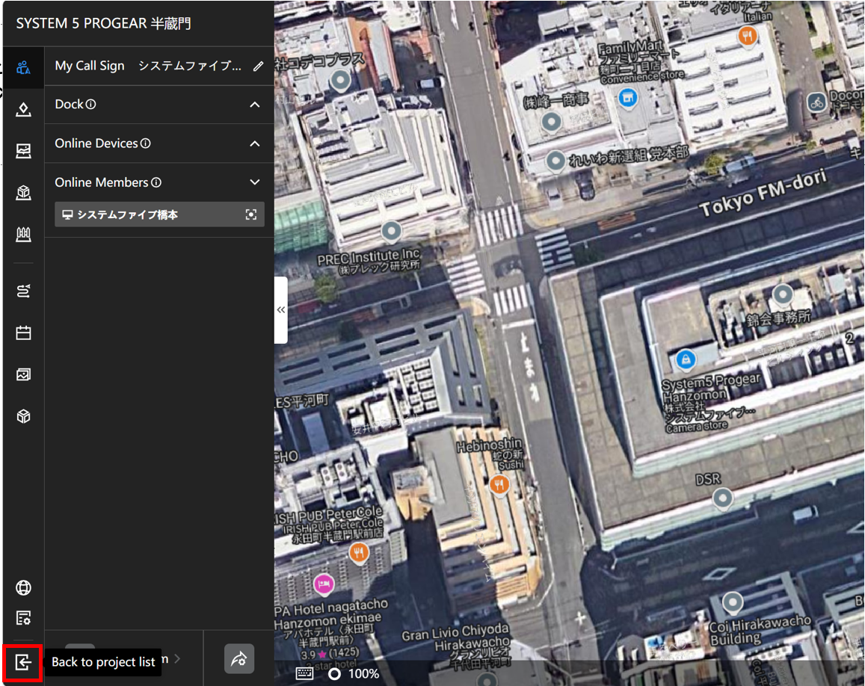Click the share settings arrow-gear button
Screen dimensions: 865x686
239,659
